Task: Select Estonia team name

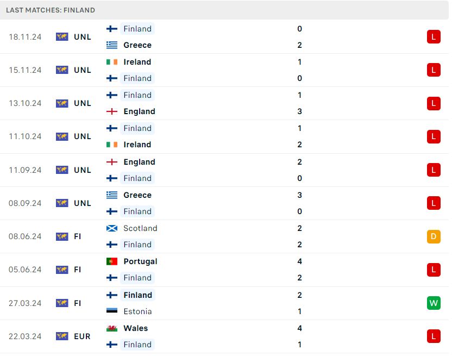Action: [x=137, y=311]
